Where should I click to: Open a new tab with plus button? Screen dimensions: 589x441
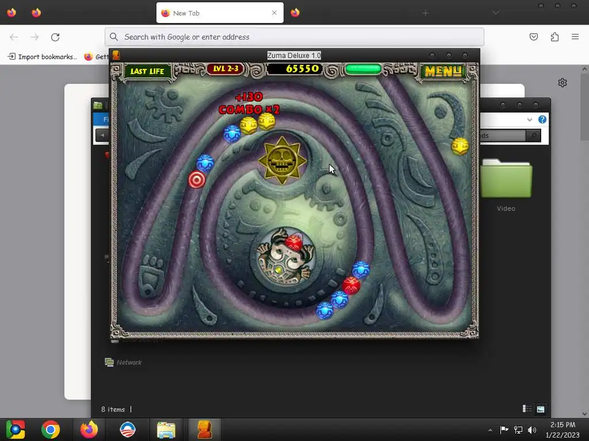tap(425, 13)
